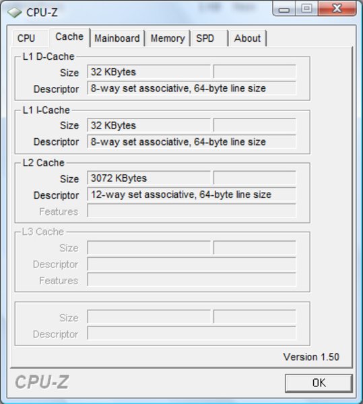This screenshot has height=404, width=363.
Task: Click the L2 Cache size field showing 3072 KBytes
Action: pyautogui.click(x=149, y=178)
